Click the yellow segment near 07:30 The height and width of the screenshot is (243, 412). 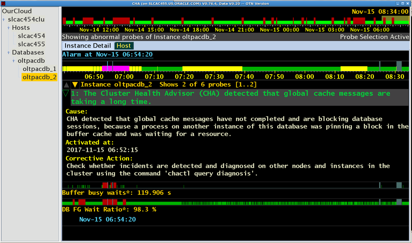(212, 69)
